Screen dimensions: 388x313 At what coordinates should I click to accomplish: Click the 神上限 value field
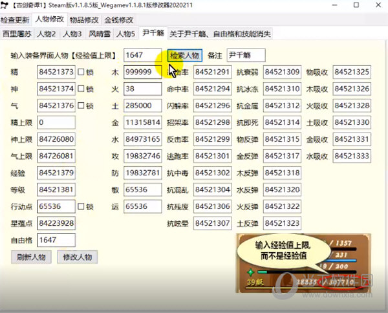coord(56,139)
